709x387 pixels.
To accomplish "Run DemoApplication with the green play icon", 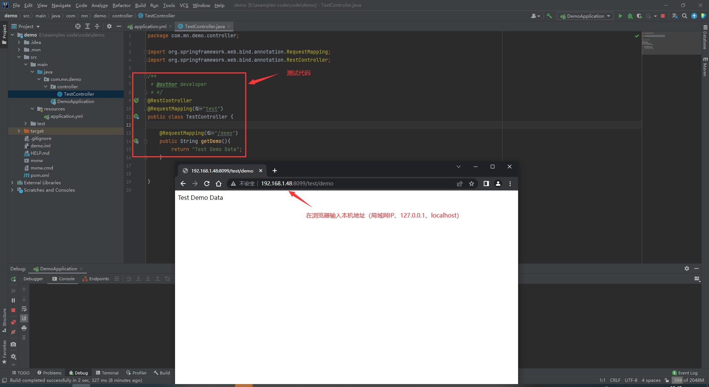I will (x=620, y=16).
